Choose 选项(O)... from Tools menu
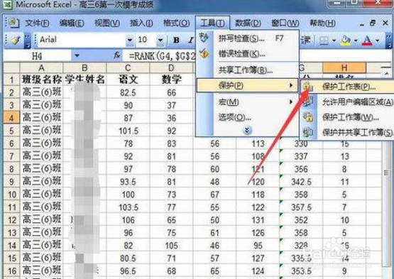 tap(248, 117)
